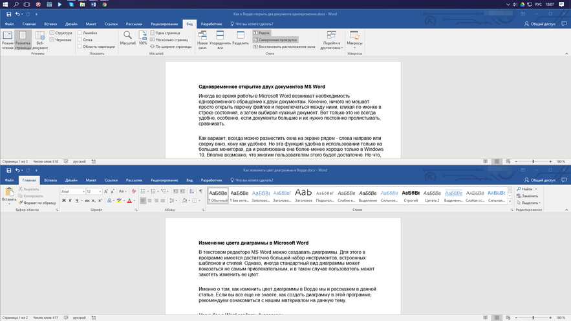Screen dimensions: 571x321
Task: Click the Масштаб magnifier icon
Action: point(127,36)
